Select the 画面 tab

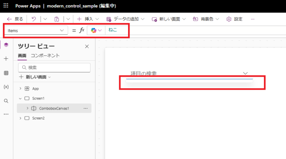[x=22, y=55]
